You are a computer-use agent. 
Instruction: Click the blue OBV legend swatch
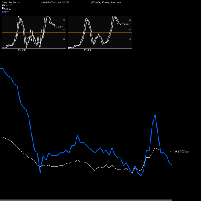pyautogui.click(x=2, y=12)
